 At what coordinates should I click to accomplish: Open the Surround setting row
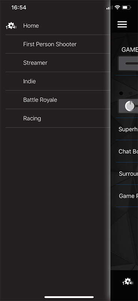127,174
